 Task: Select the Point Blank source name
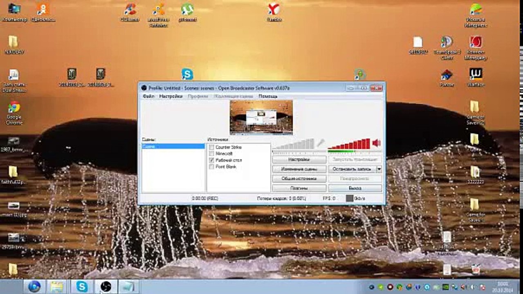[226, 167]
